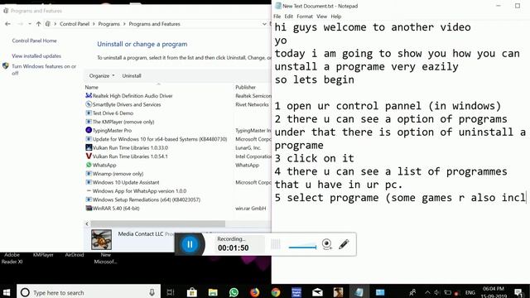The width and height of the screenshot is (530, 298).
Task: Go back in Control Panel window
Action: 7,24
